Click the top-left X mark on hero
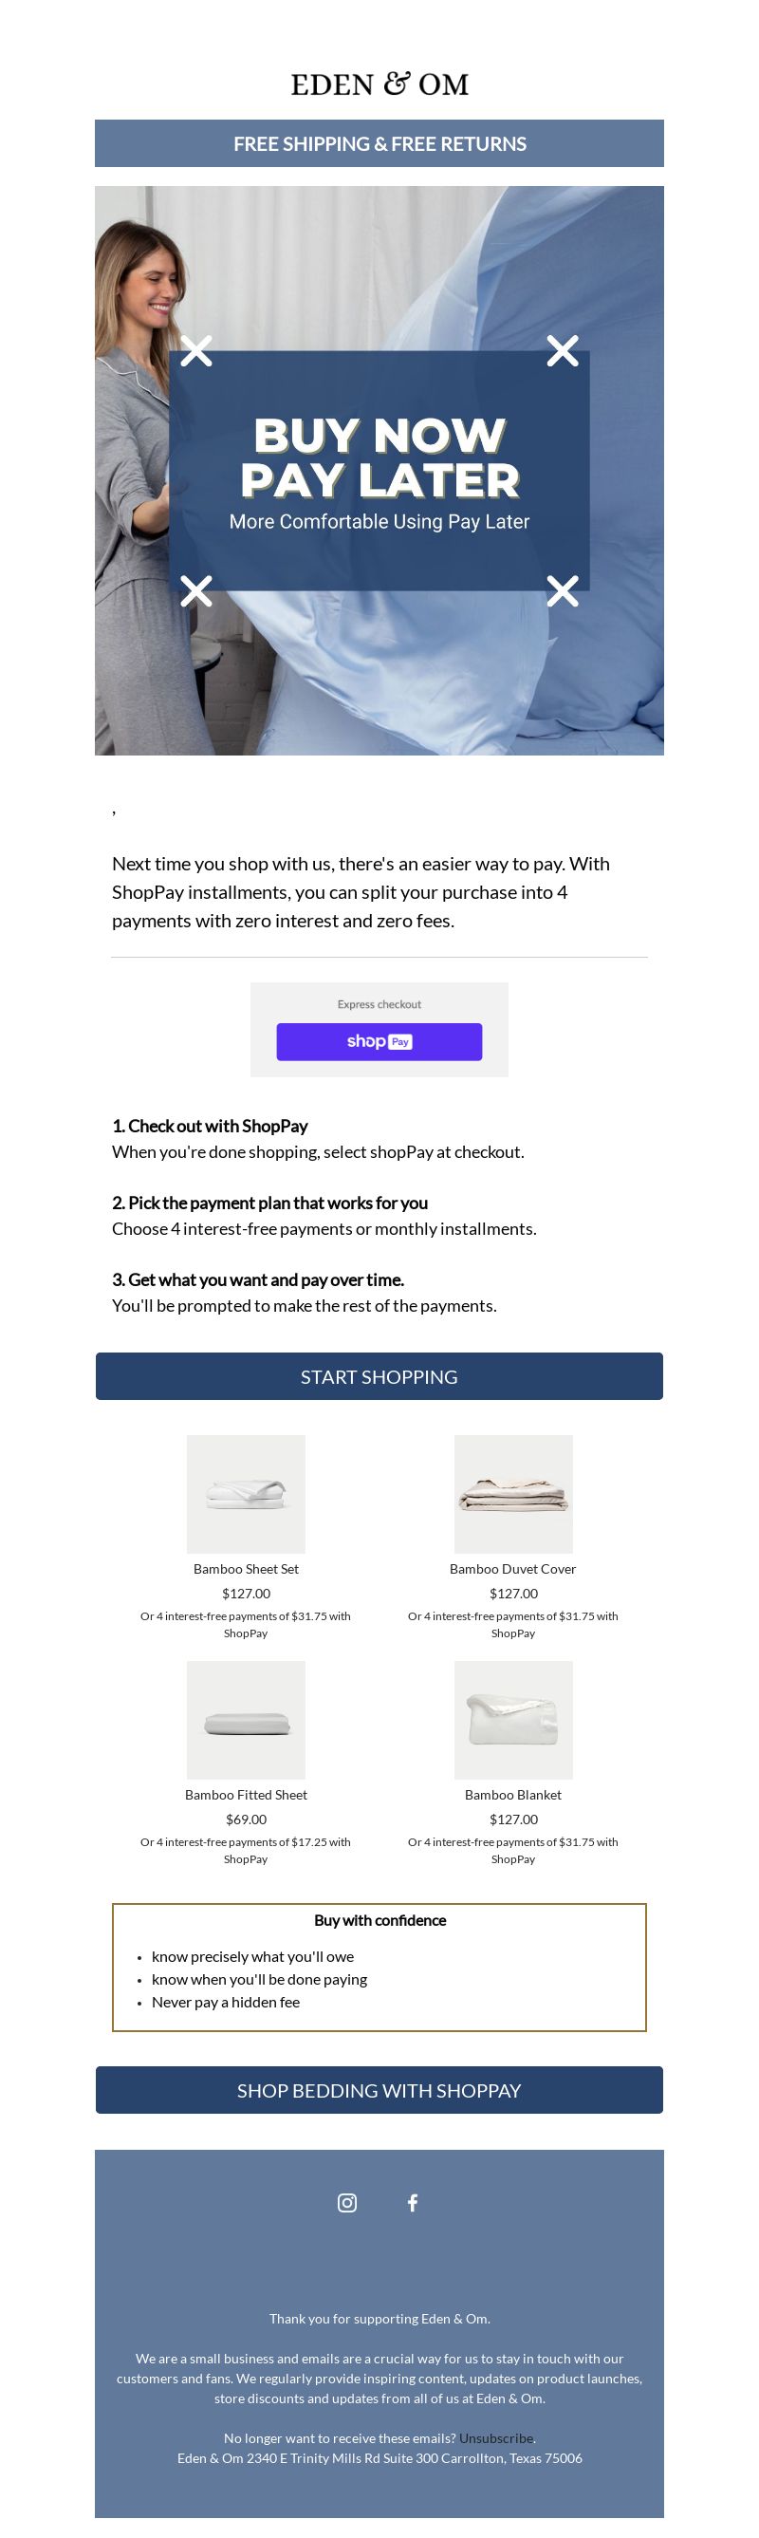 pos(195,351)
